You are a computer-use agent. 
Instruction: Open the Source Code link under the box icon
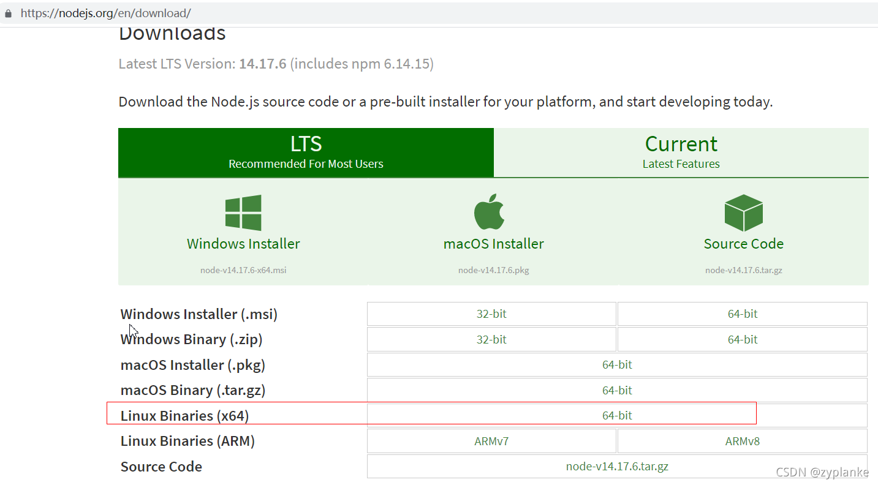point(743,244)
